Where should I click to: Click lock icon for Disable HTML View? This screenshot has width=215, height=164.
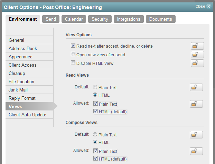point(197,63)
